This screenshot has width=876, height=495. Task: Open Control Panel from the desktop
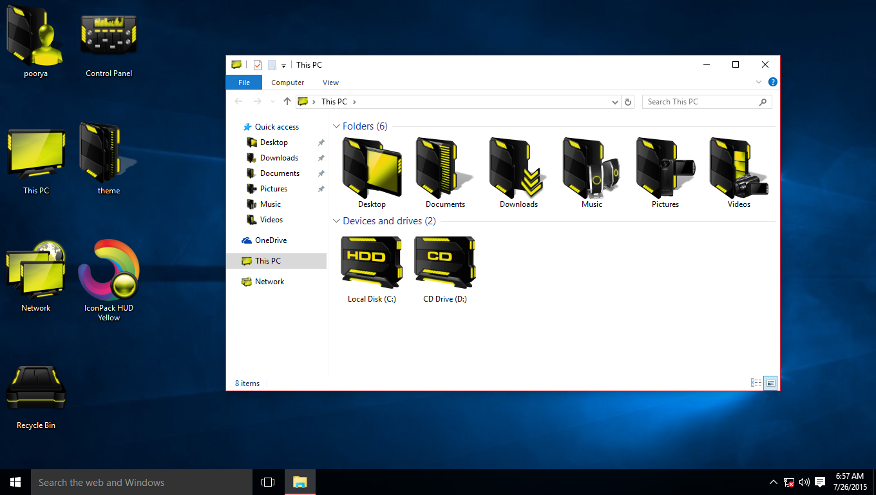point(108,35)
